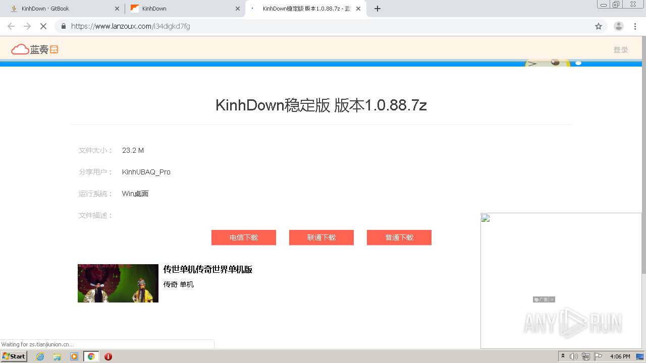
Task: Go back to previous page
Action: pyautogui.click(x=11, y=26)
